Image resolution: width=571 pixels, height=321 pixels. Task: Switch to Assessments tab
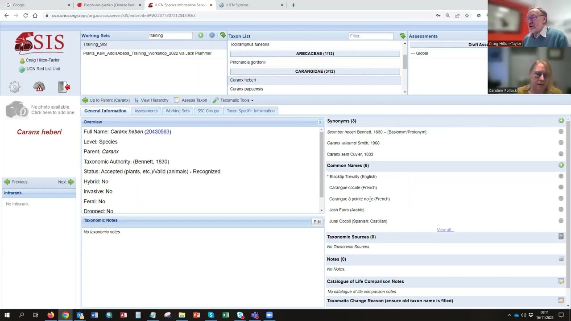[x=146, y=111]
